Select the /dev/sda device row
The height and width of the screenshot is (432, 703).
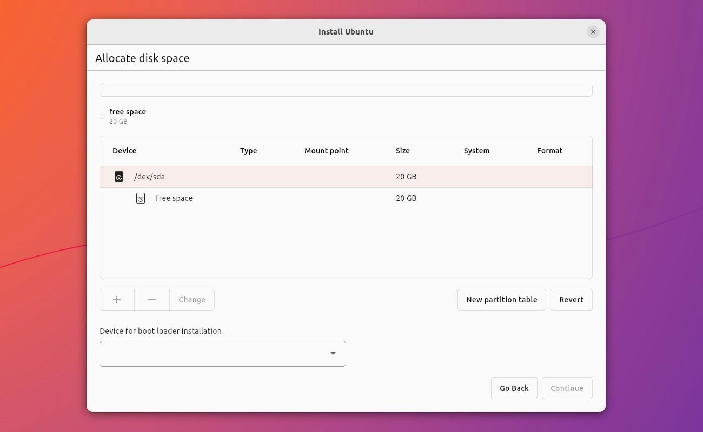tap(346, 177)
